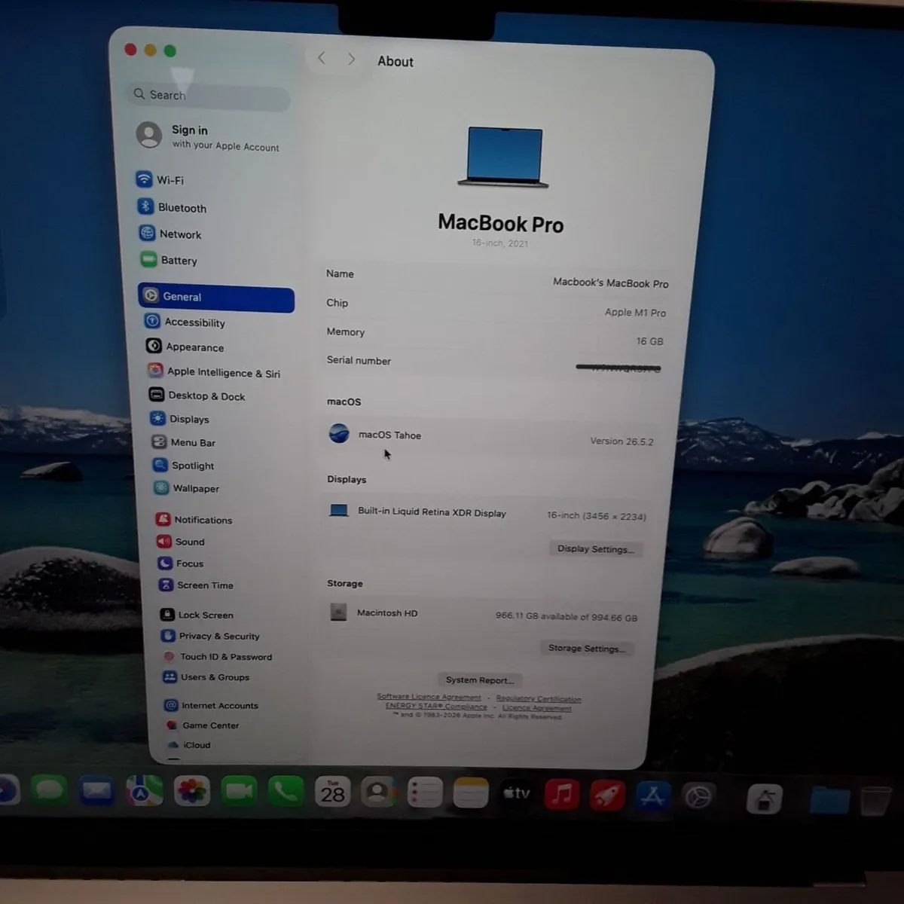
Task: Open Messages from the Dock
Action: (49, 789)
